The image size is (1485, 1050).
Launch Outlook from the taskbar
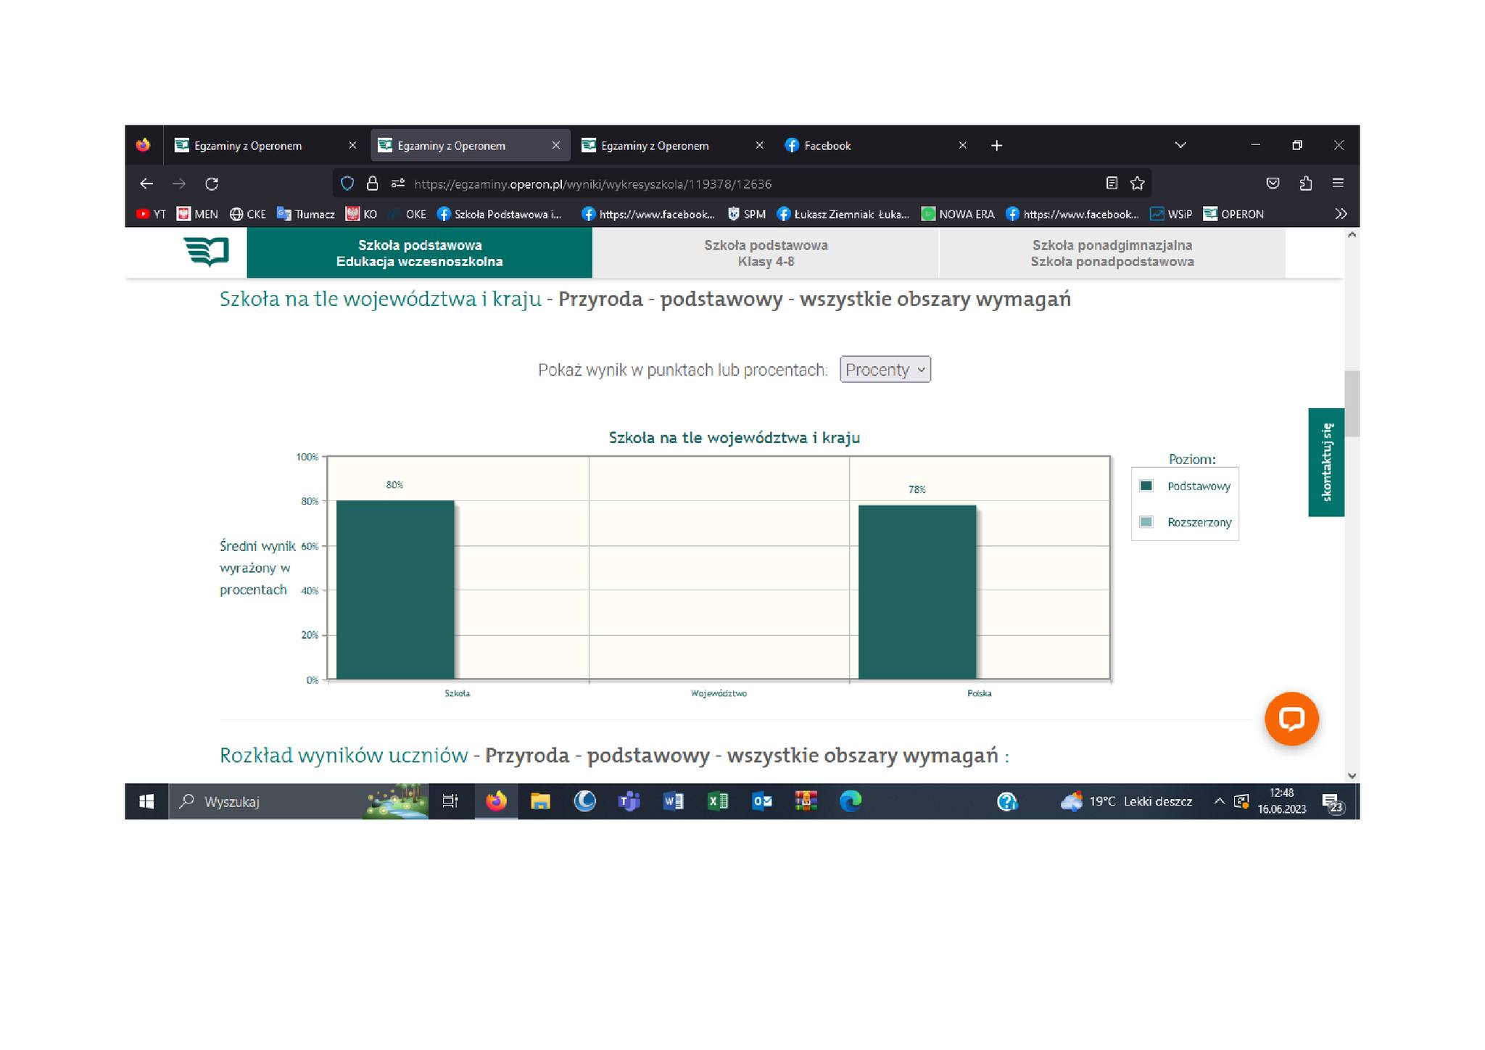[x=762, y=801]
